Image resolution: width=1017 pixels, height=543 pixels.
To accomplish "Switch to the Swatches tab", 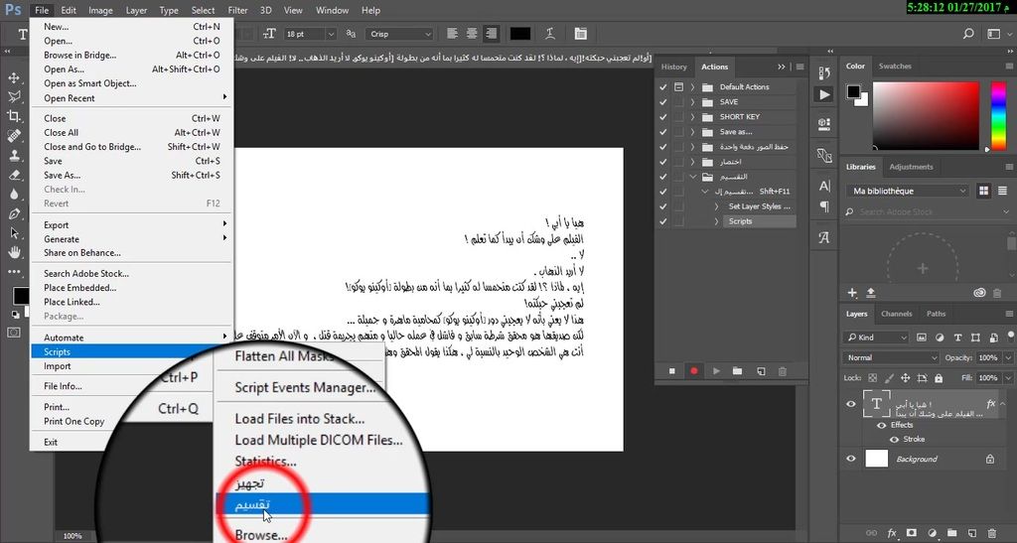I will (895, 67).
